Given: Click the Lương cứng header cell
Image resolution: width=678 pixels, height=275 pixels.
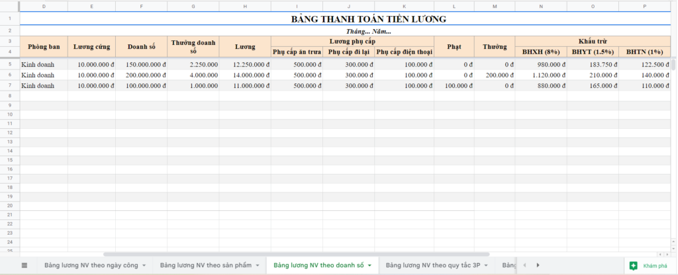Looking at the screenshot, I should coord(91,47).
